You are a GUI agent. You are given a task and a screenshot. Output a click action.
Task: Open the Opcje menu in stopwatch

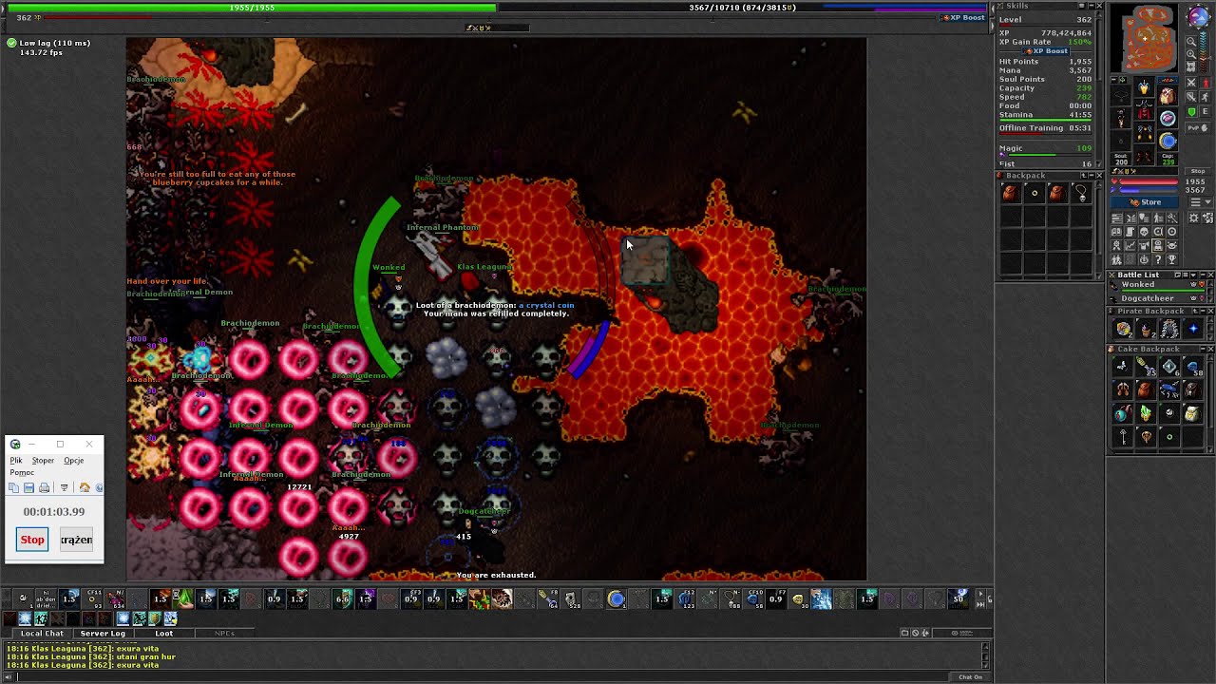click(x=73, y=461)
